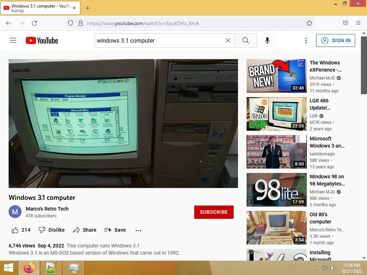Like the video with thumbs up
The height and width of the screenshot is (275, 367).
pos(21,230)
